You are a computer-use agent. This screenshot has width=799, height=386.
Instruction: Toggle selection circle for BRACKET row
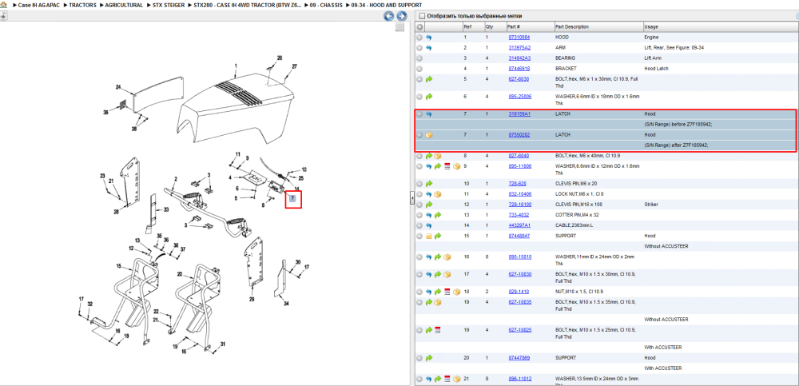419,68
